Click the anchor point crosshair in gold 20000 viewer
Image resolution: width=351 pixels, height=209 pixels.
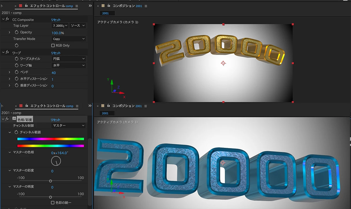223,63
